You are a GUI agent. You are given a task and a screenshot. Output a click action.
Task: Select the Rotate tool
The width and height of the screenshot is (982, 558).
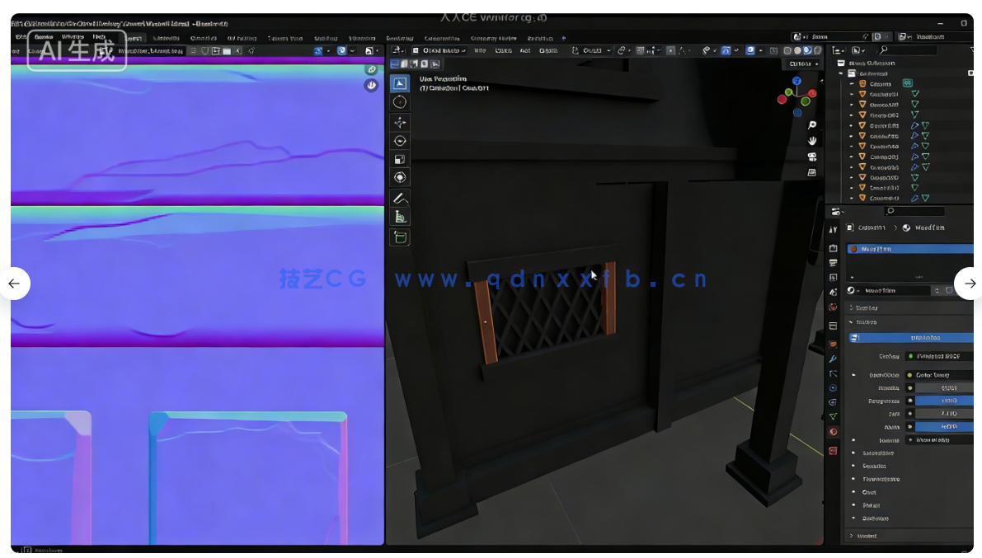click(400, 141)
